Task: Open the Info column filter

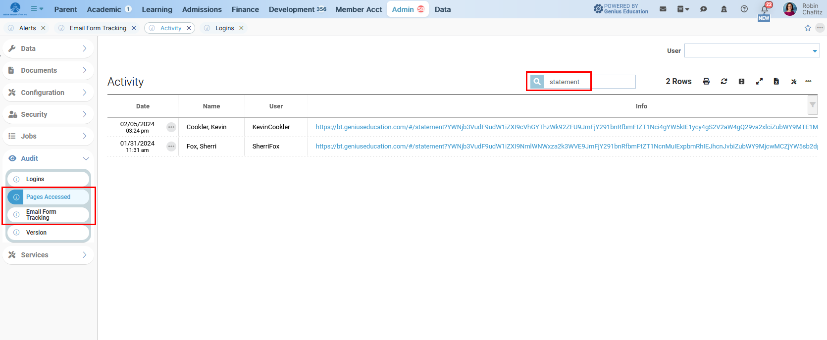Action: [x=812, y=105]
